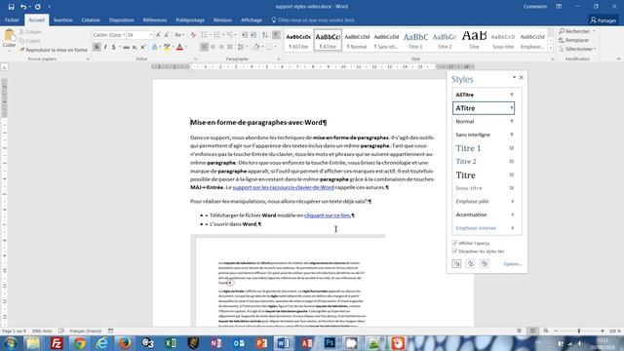Screen dimensions: 624x351
Task: Adjust the zoom slider in status bar
Action: click(x=579, y=331)
